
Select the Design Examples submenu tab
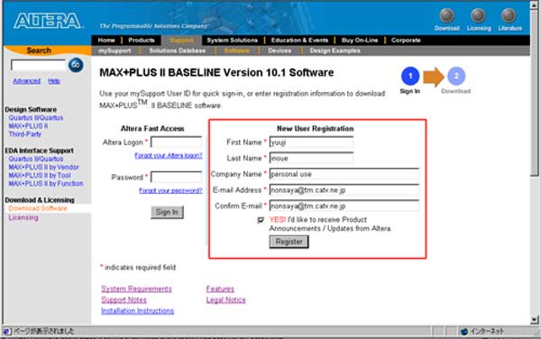point(335,50)
